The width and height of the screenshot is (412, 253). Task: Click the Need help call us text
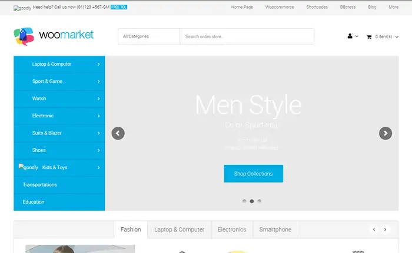[71, 7]
